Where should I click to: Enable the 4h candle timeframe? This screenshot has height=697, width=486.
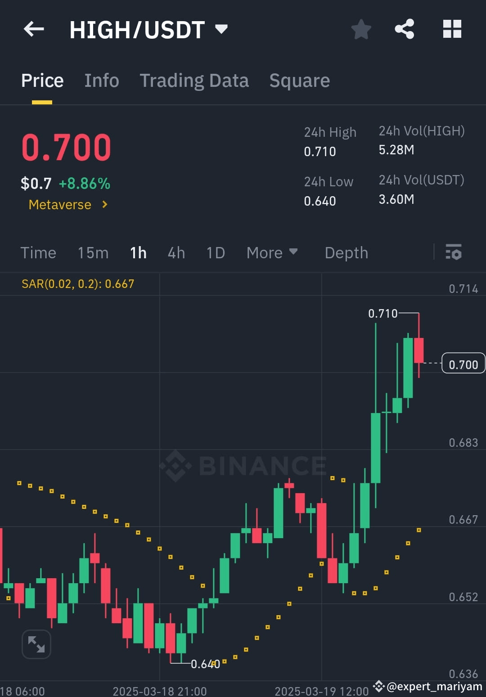tap(175, 252)
